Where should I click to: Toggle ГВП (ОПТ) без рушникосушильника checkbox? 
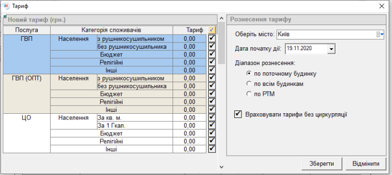[212, 86]
